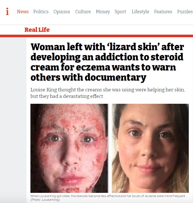The width and height of the screenshot is (193, 203).
Task: Navigate to the Money section
Action: point(103,12)
